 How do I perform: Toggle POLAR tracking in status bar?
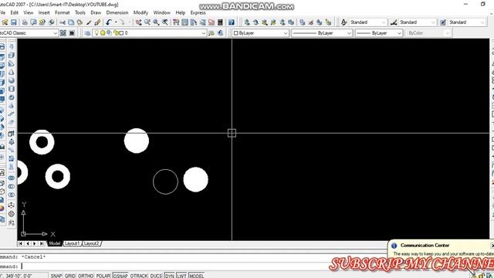click(x=103, y=276)
